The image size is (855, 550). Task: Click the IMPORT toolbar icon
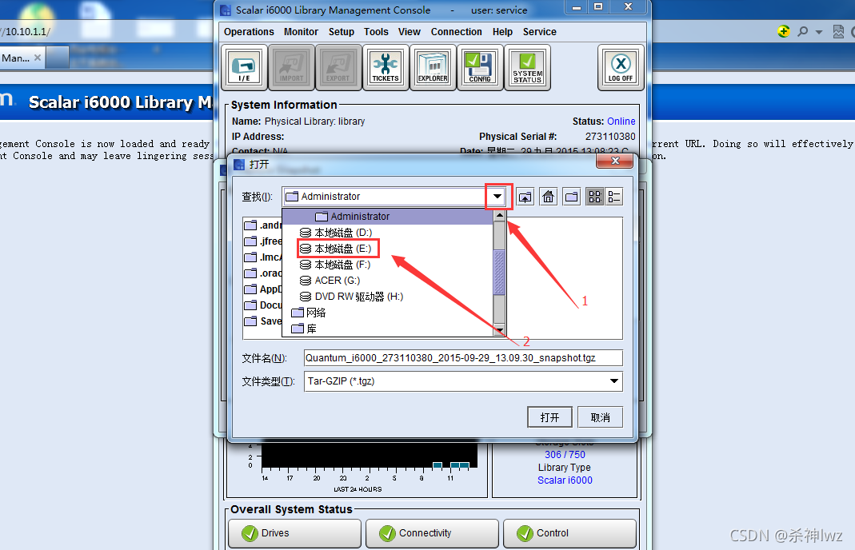pos(292,68)
